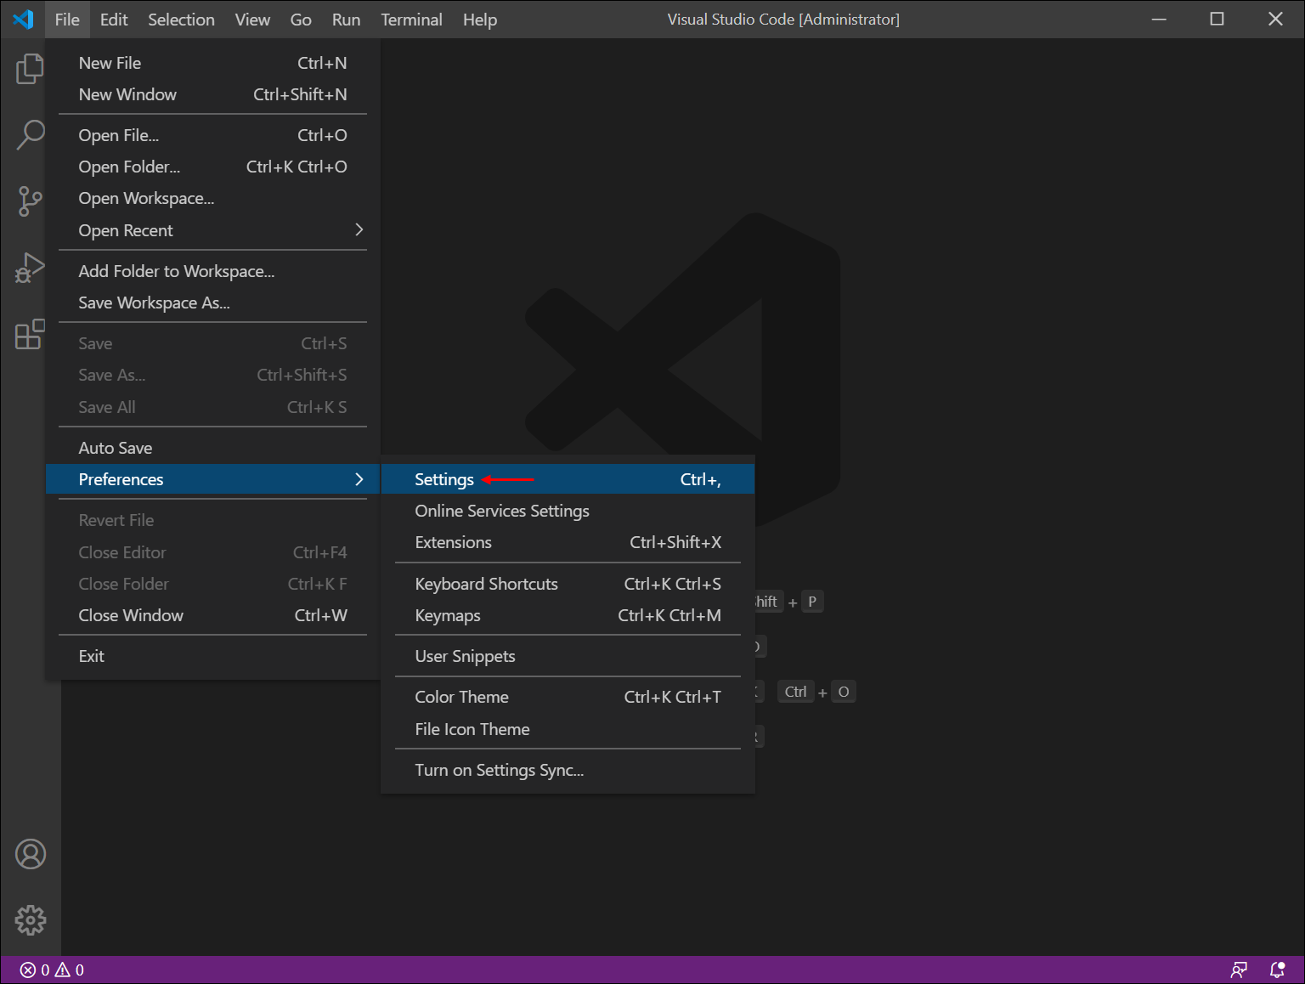This screenshot has height=984, width=1305.
Task: Open Online Services Settings
Action: [568, 511]
